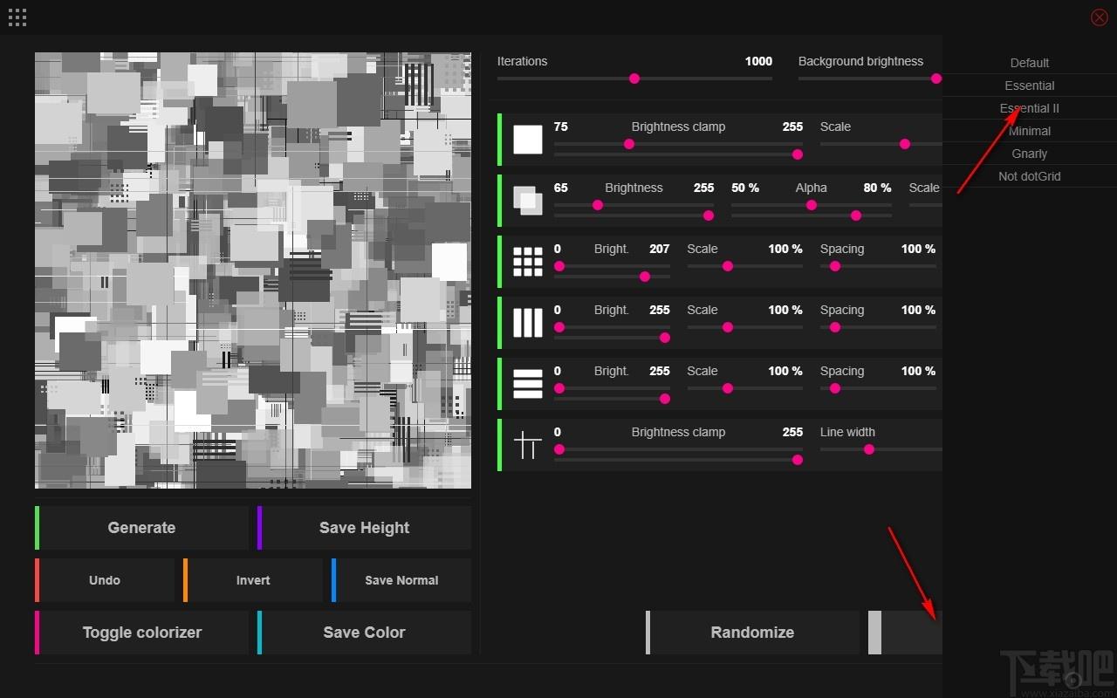Choose the Gnarly preset
This screenshot has height=698, width=1117.
[1030, 154]
